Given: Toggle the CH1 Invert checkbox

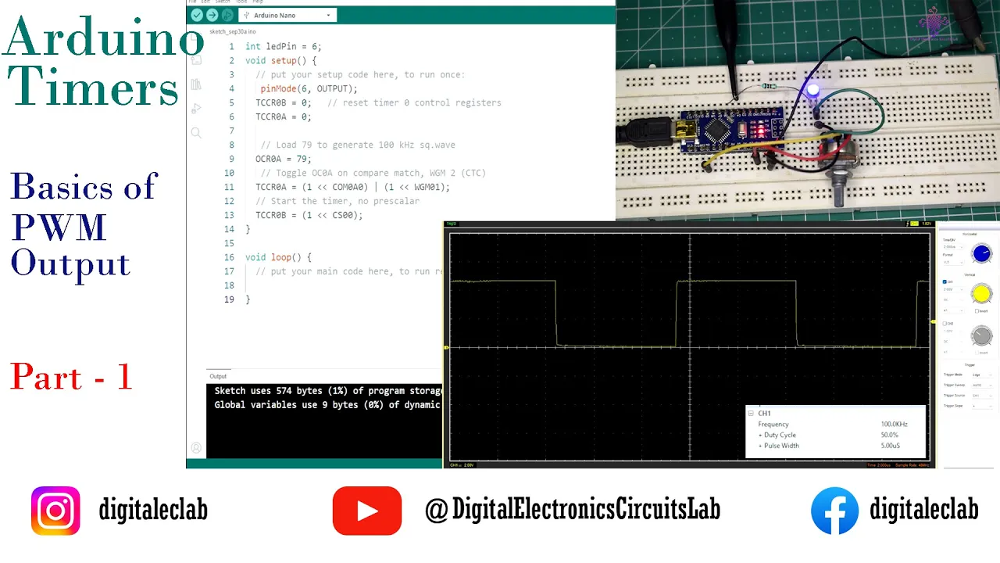Looking at the screenshot, I should click(977, 311).
